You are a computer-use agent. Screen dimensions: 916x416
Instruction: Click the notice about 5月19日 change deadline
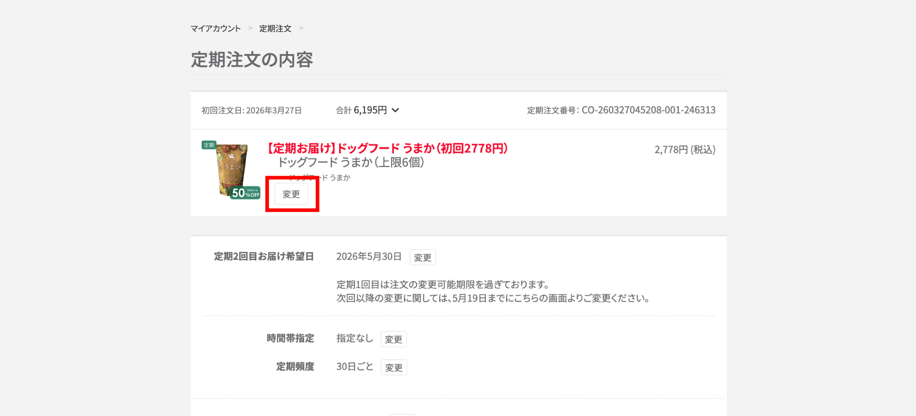coord(493,298)
